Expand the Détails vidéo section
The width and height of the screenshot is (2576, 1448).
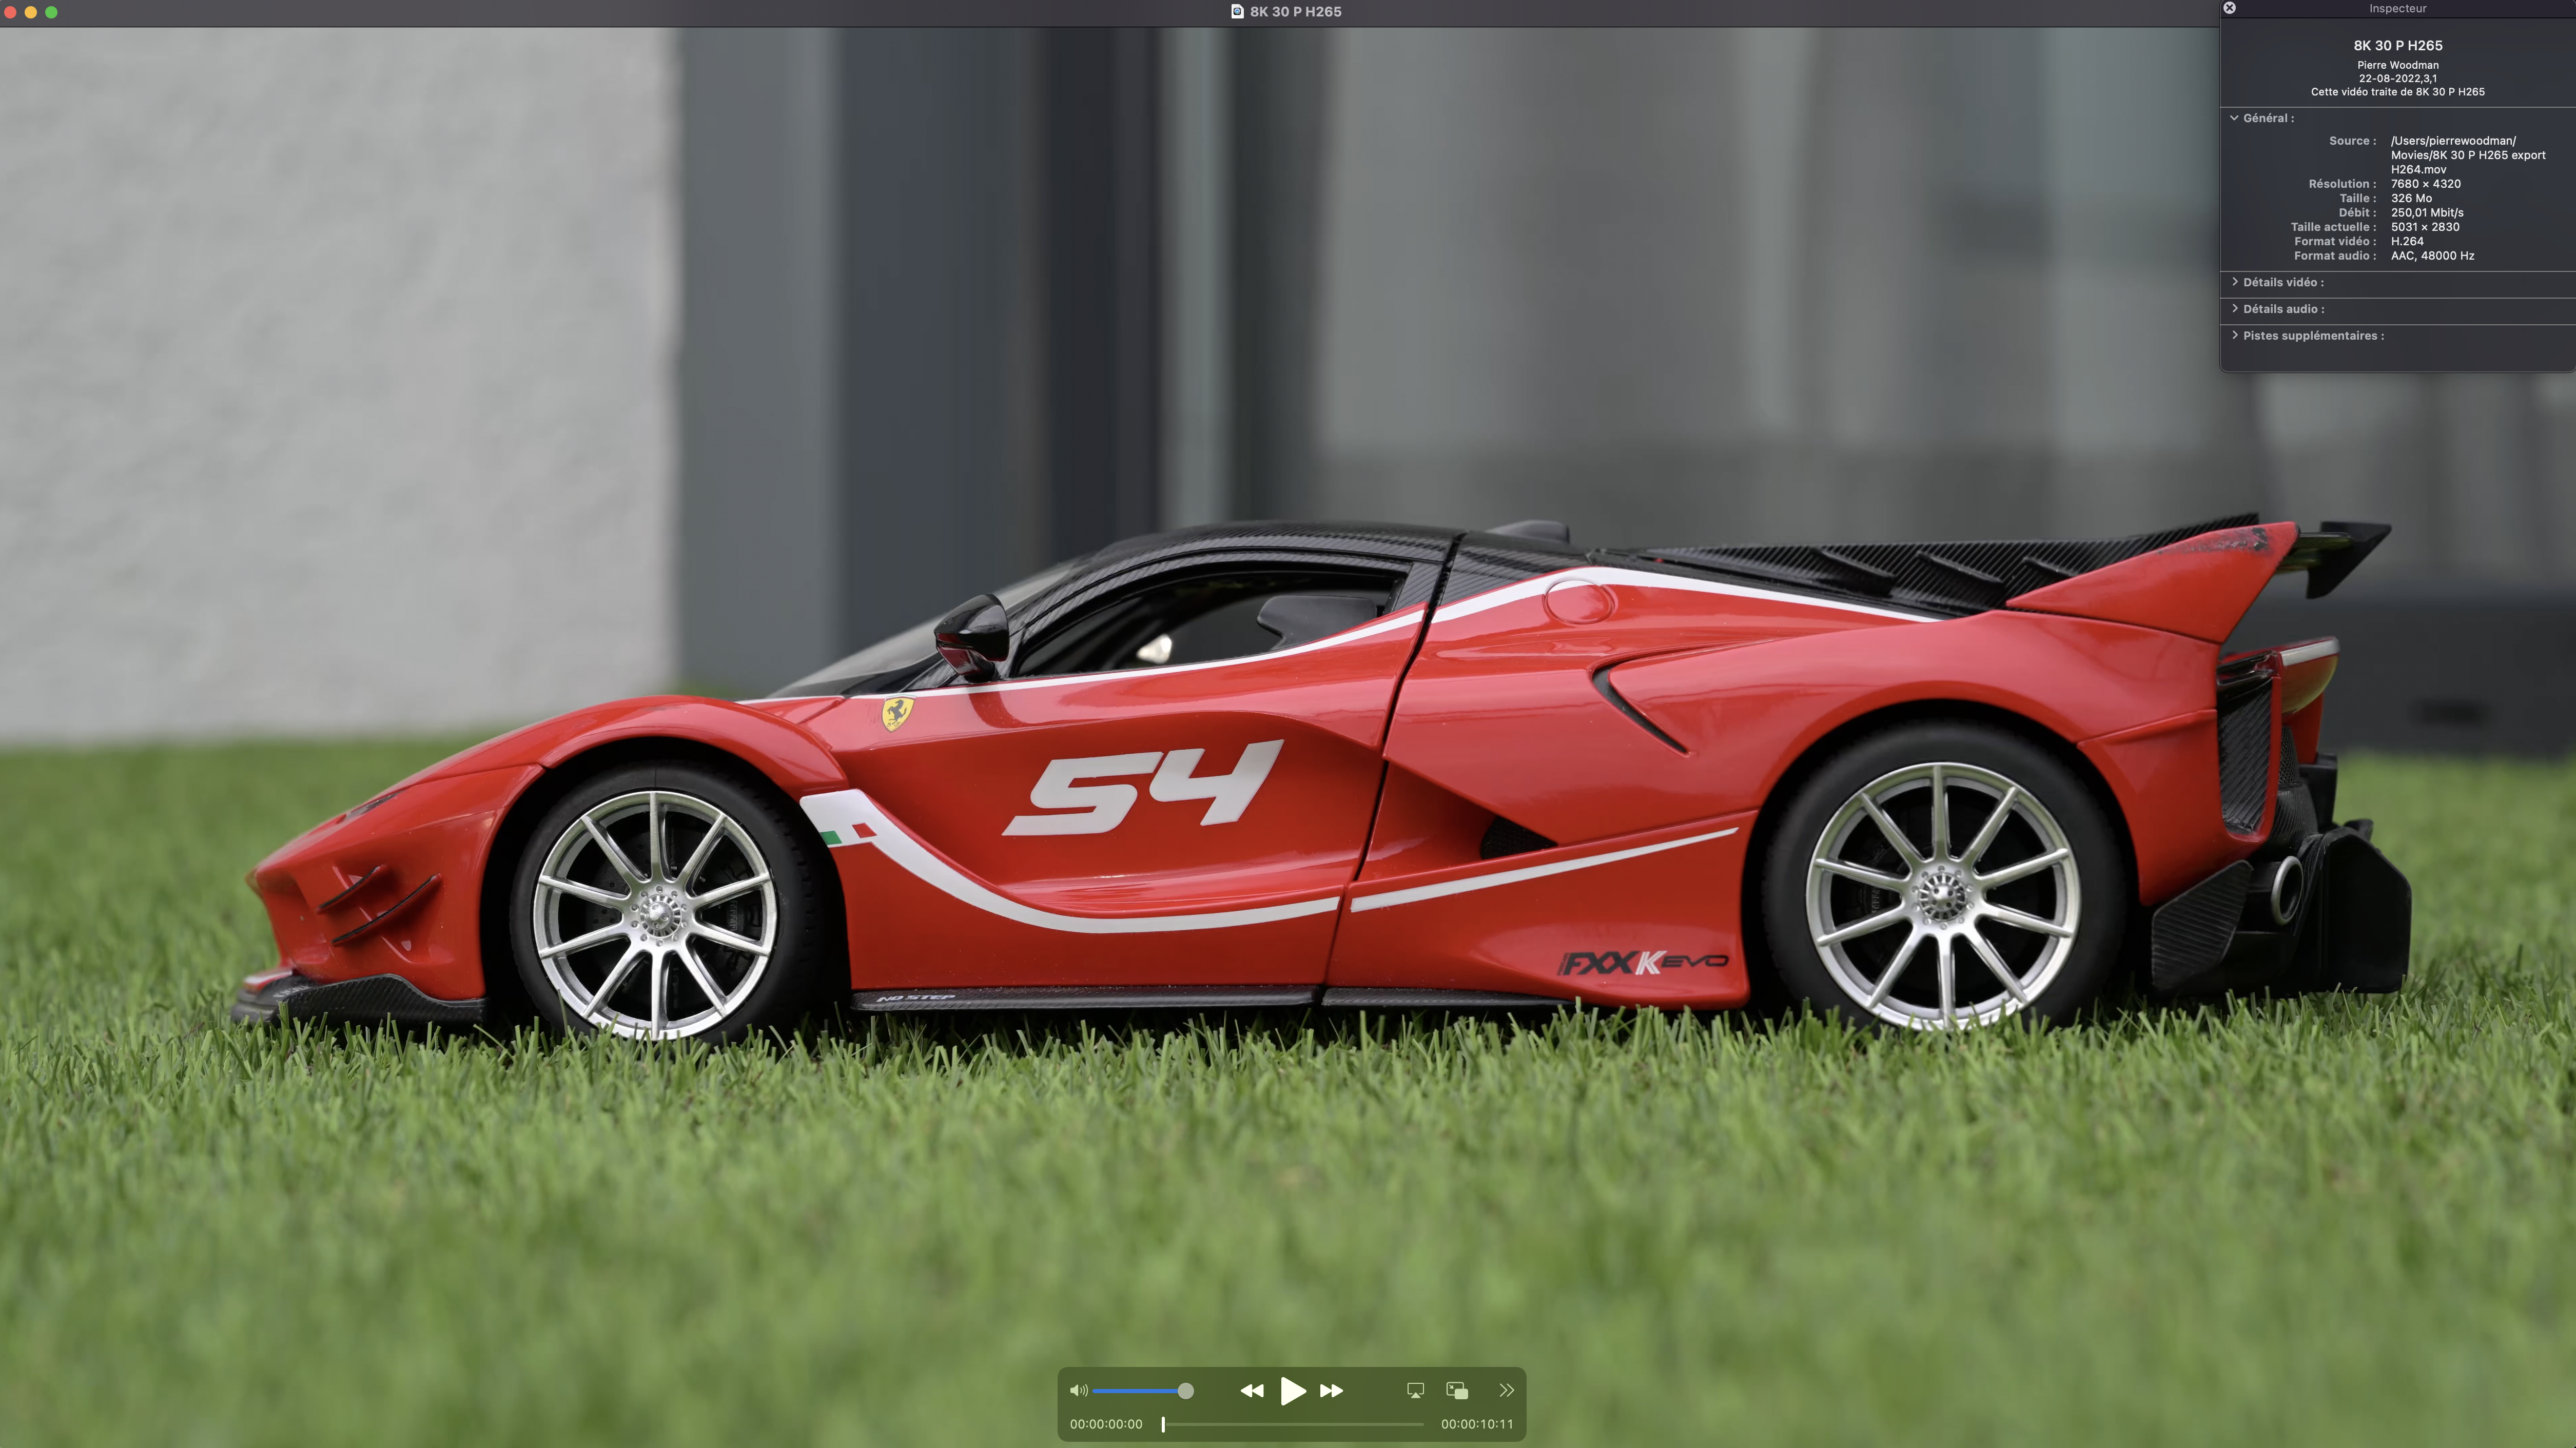pyautogui.click(x=2235, y=282)
